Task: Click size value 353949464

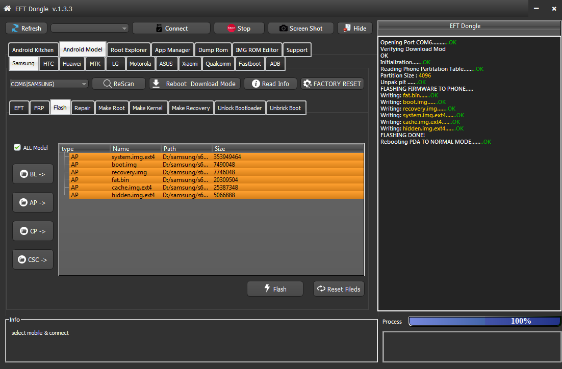Action: [227, 157]
